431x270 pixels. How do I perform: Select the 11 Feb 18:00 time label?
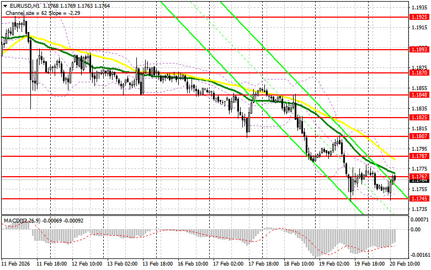coord(52,264)
